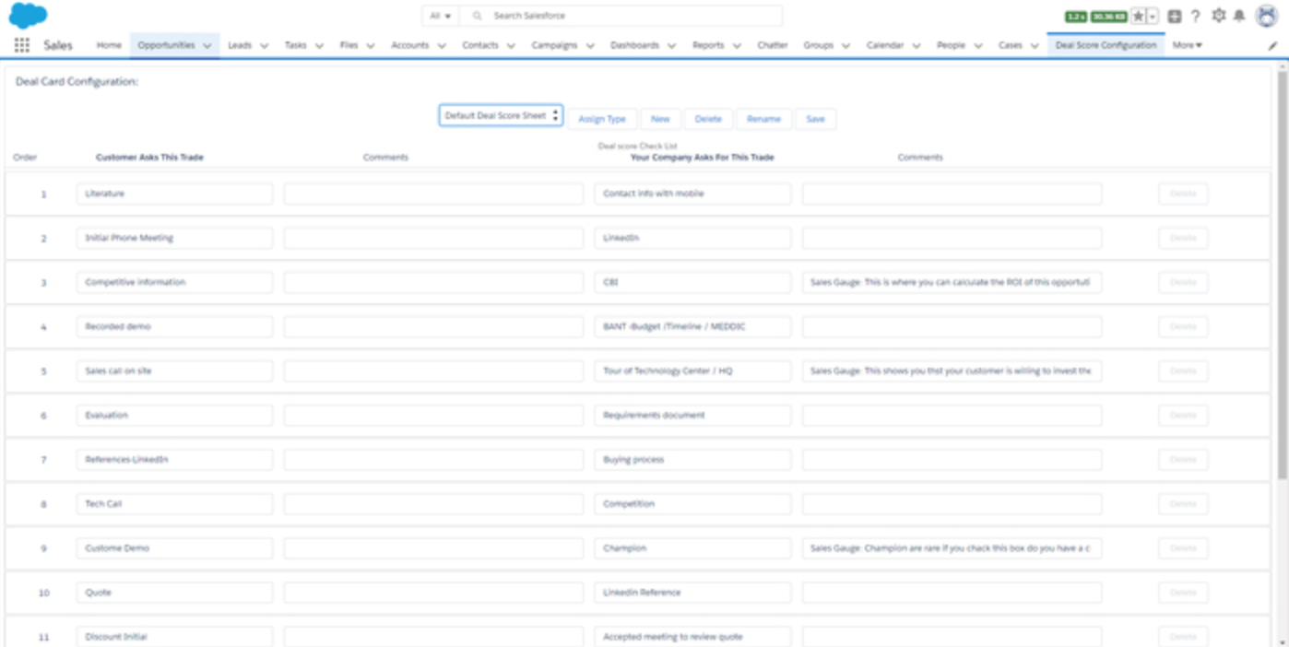Image resolution: width=1289 pixels, height=647 pixels.
Task: Click the New button
Action: click(660, 119)
